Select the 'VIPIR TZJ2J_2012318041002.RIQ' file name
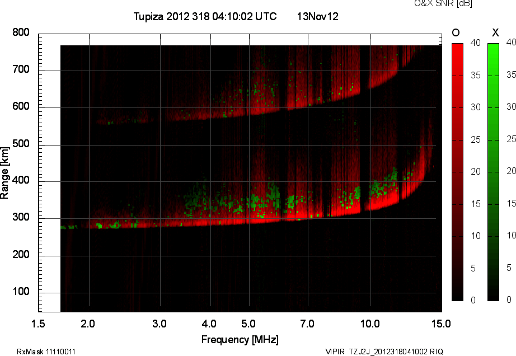 pos(384,352)
